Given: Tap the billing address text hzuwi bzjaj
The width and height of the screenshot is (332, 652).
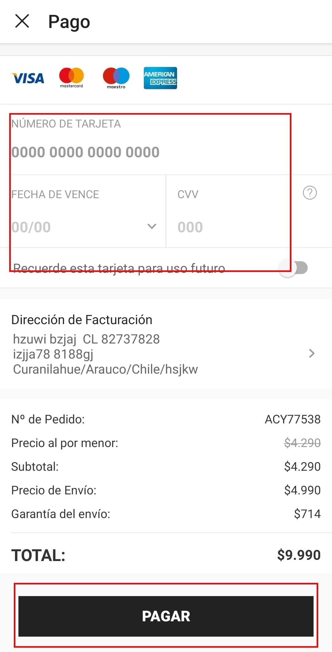Looking at the screenshot, I should (45, 339).
